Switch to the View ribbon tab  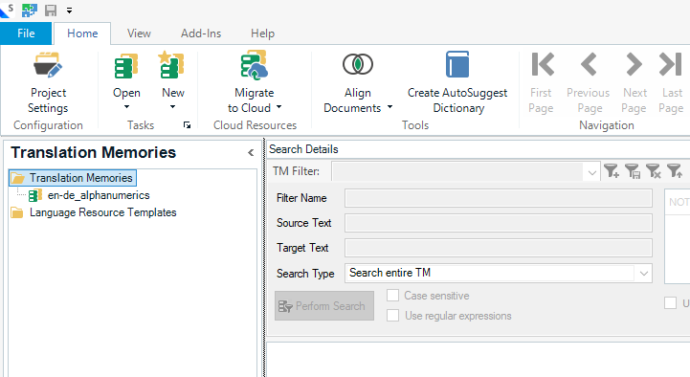(139, 33)
